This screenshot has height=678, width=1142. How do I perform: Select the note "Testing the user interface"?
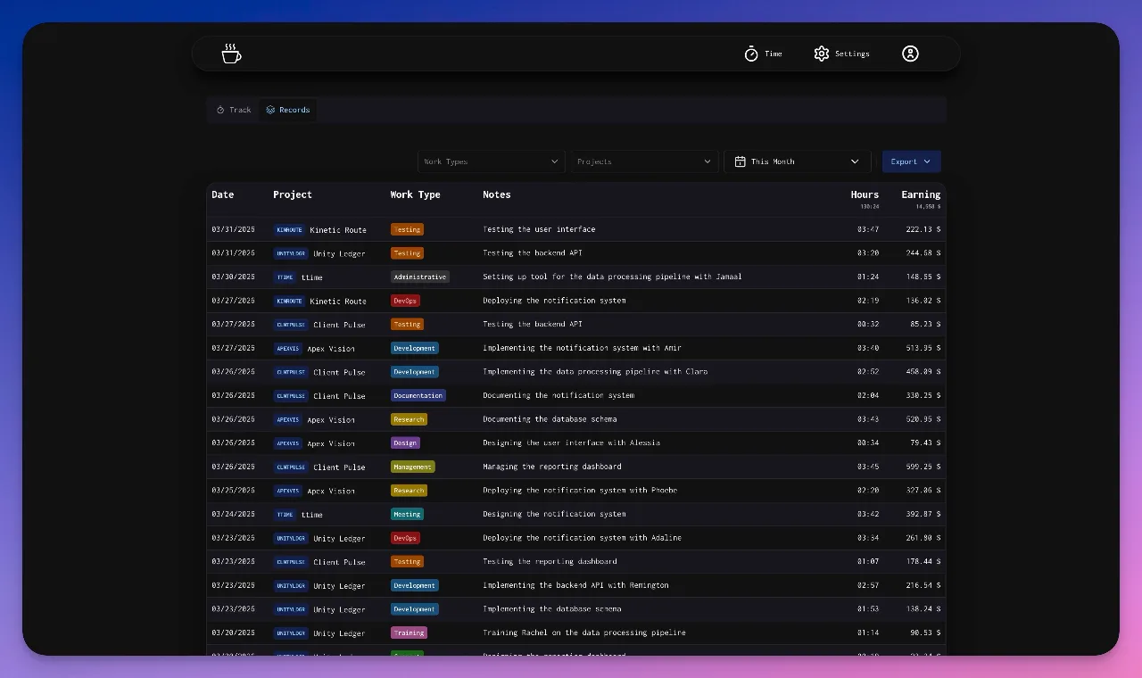(x=539, y=229)
